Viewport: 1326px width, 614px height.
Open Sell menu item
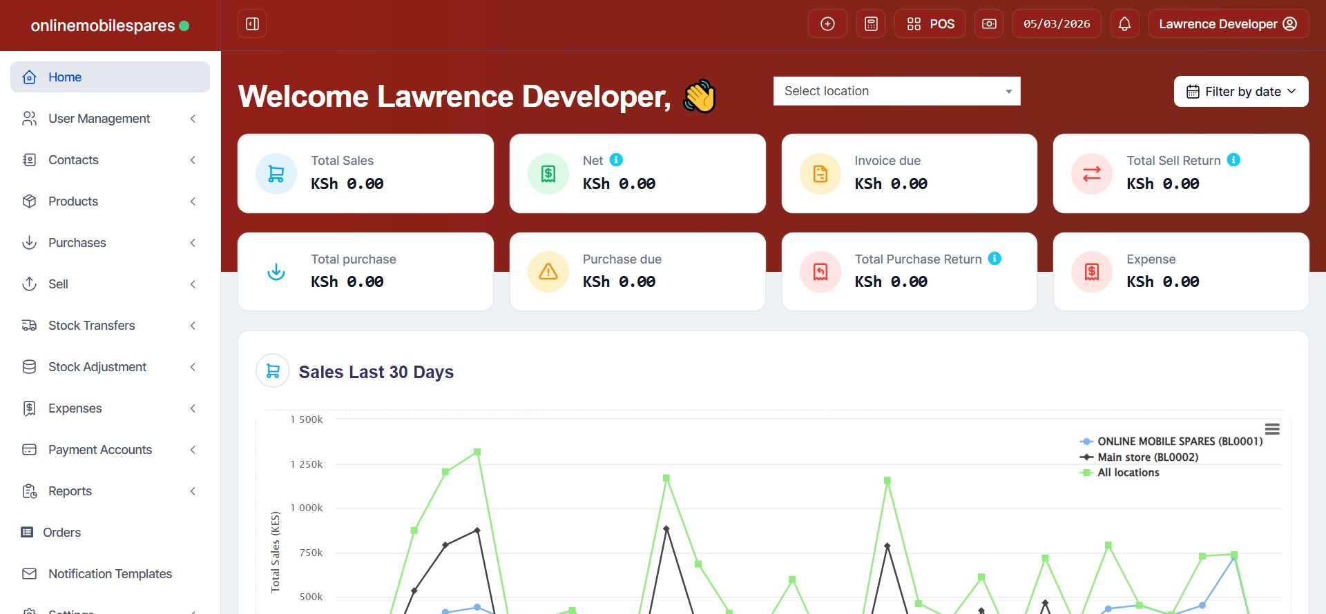pos(110,284)
